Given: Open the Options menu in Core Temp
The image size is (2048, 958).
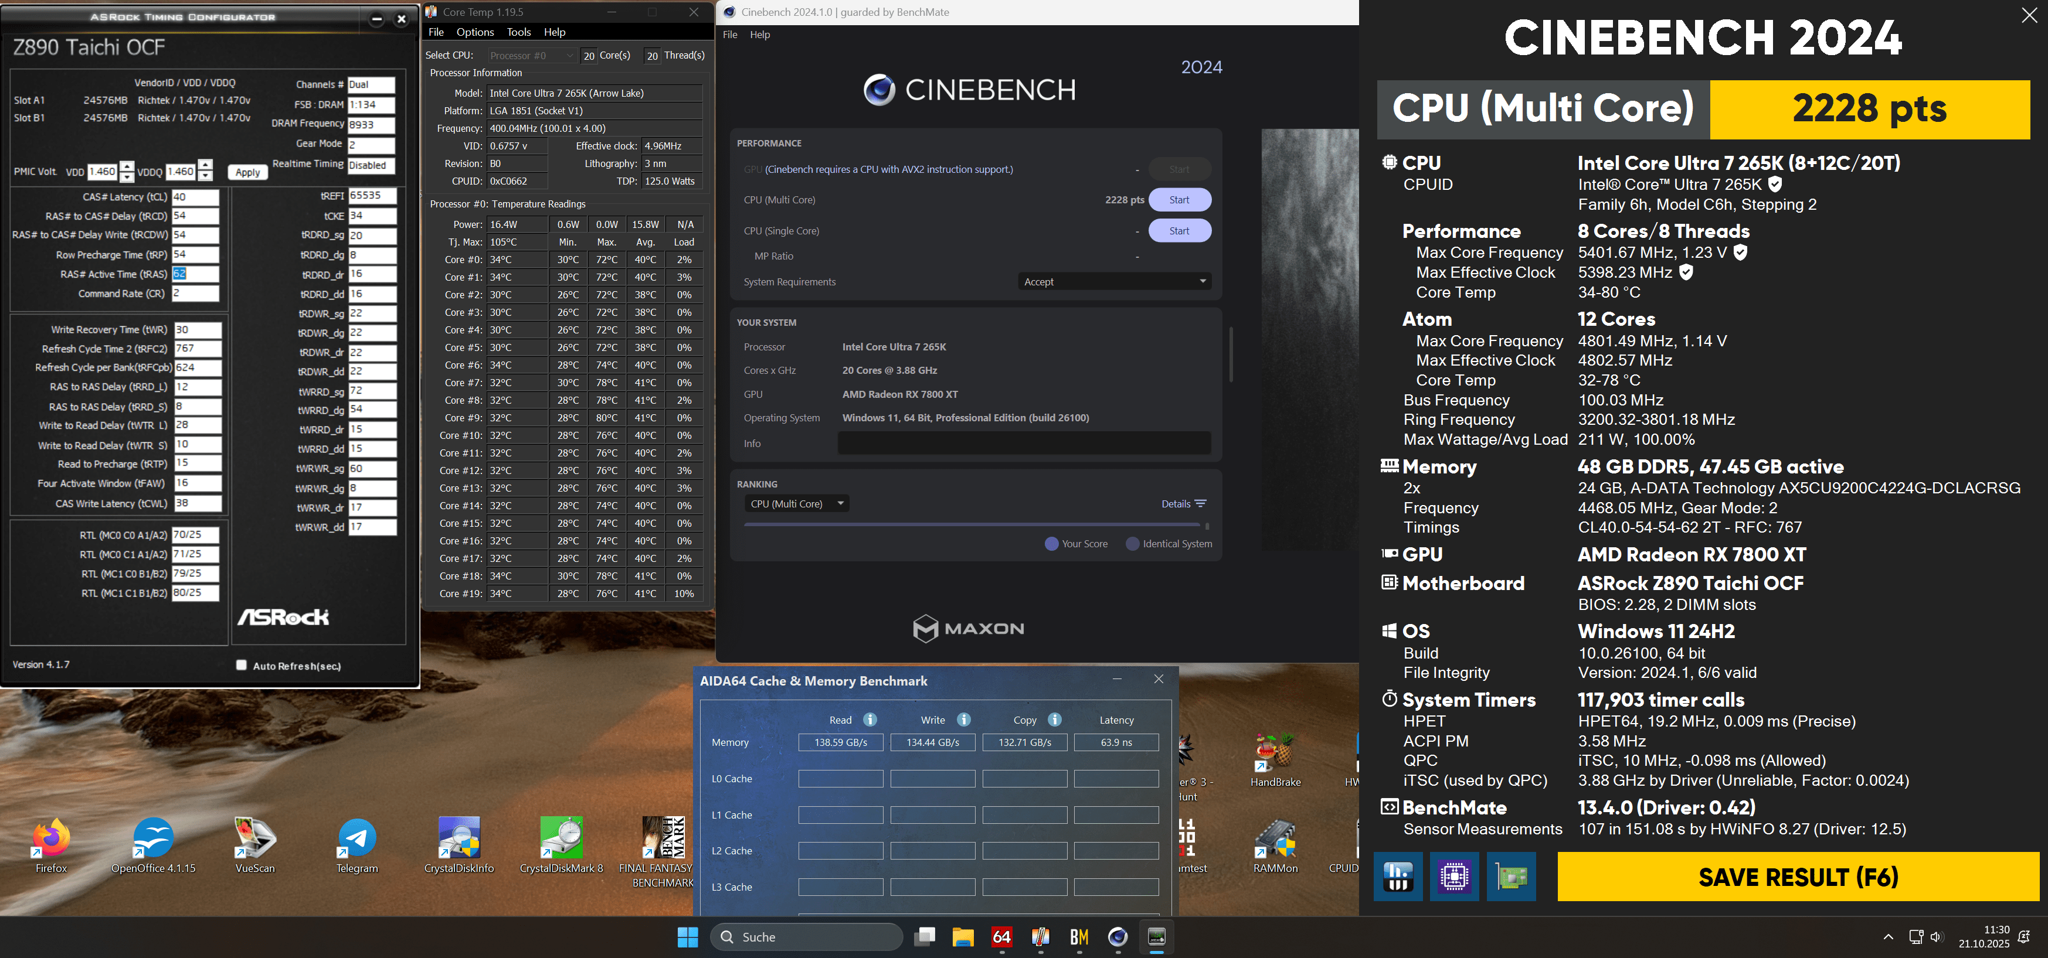Looking at the screenshot, I should (x=475, y=32).
